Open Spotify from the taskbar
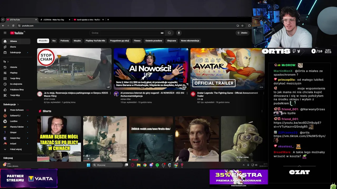Image resolution: width=337 pixels, height=189 pixels. pyautogui.click(x=157, y=165)
